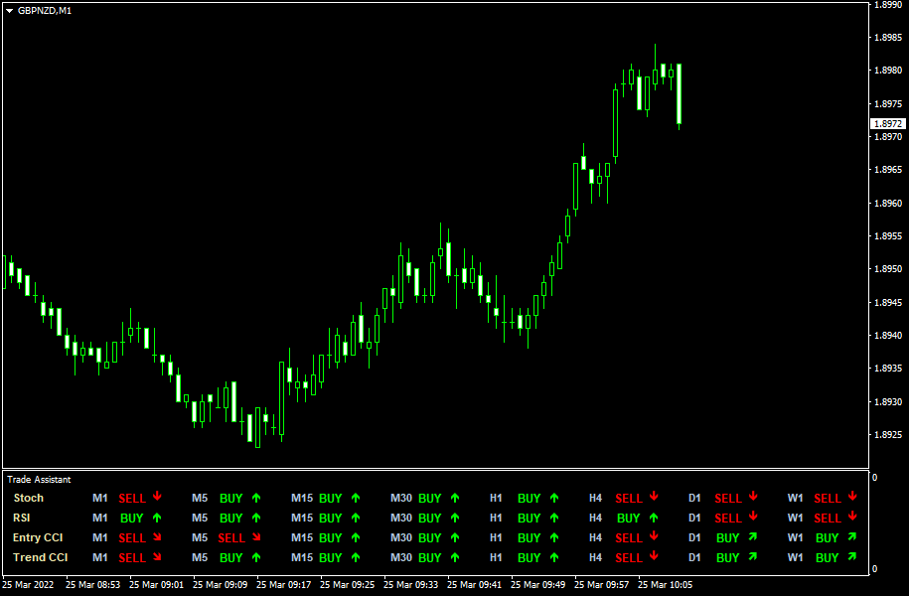This screenshot has height=596, width=909.
Task: Select the Trend CCI row label
Action: (x=40, y=557)
